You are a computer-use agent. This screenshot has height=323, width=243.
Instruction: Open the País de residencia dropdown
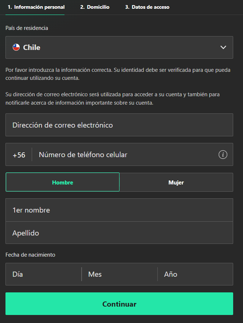point(119,47)
